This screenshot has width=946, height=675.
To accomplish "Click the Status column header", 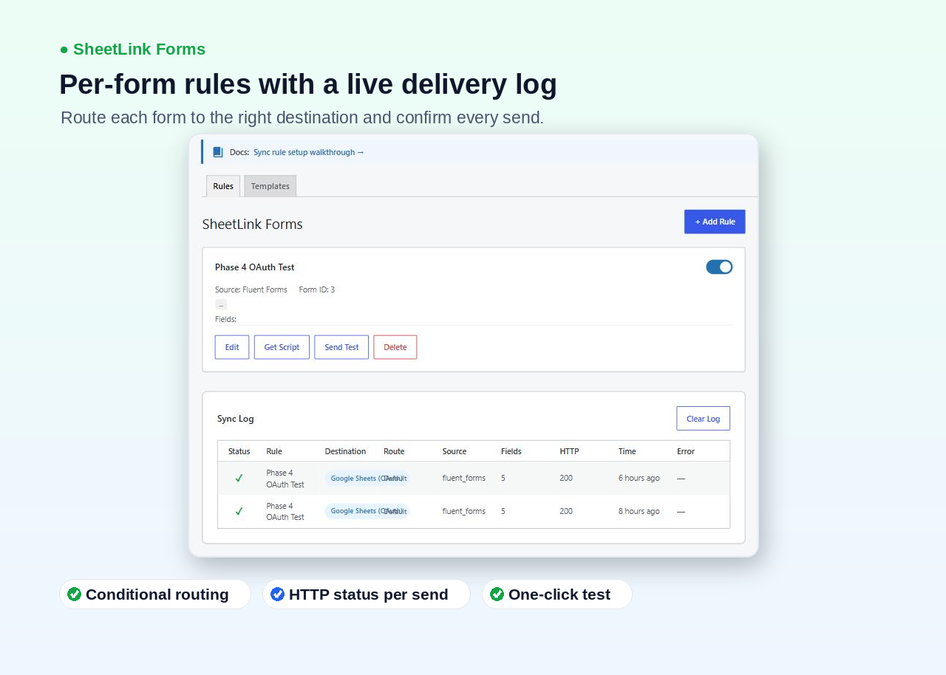I will point(239,451).
